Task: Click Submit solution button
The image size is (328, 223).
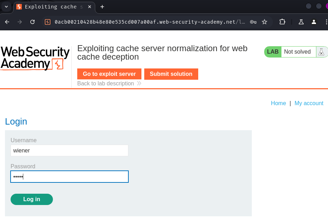Action: coord(171,74)
